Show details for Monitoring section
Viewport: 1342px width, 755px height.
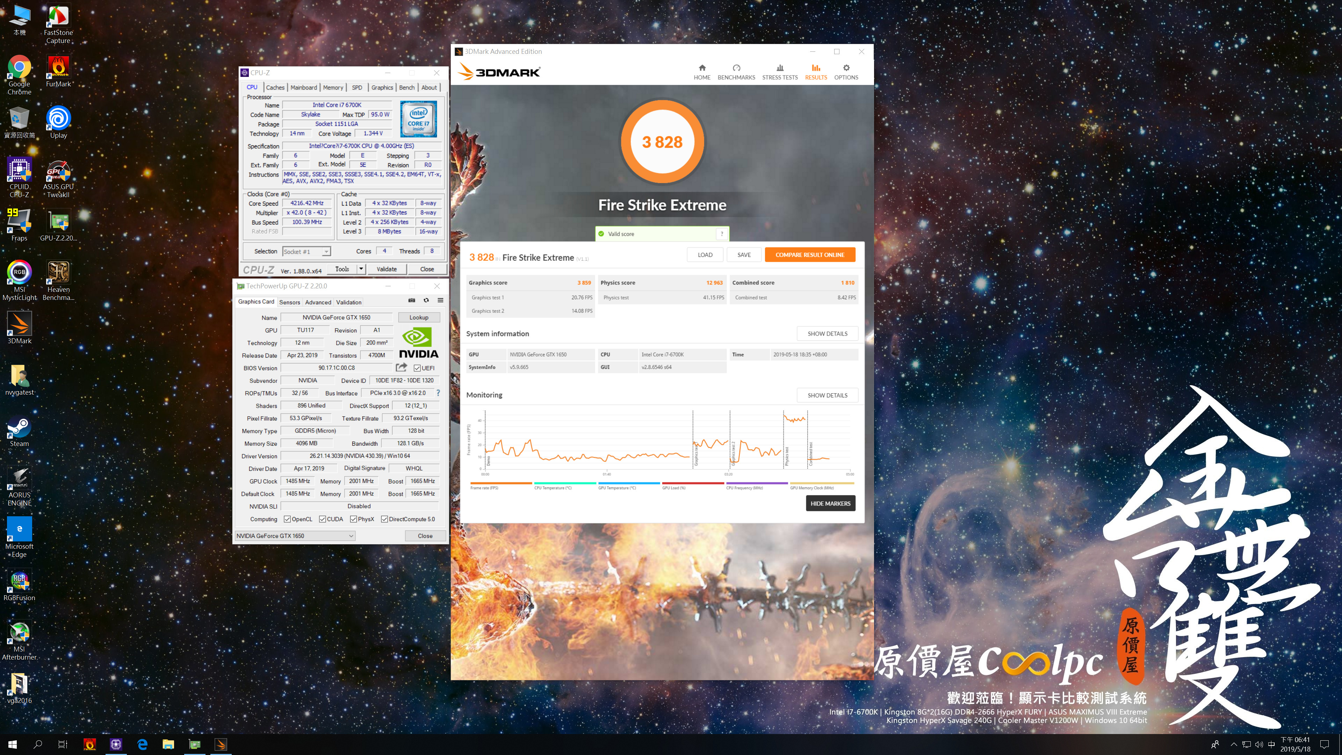point(827,395)
